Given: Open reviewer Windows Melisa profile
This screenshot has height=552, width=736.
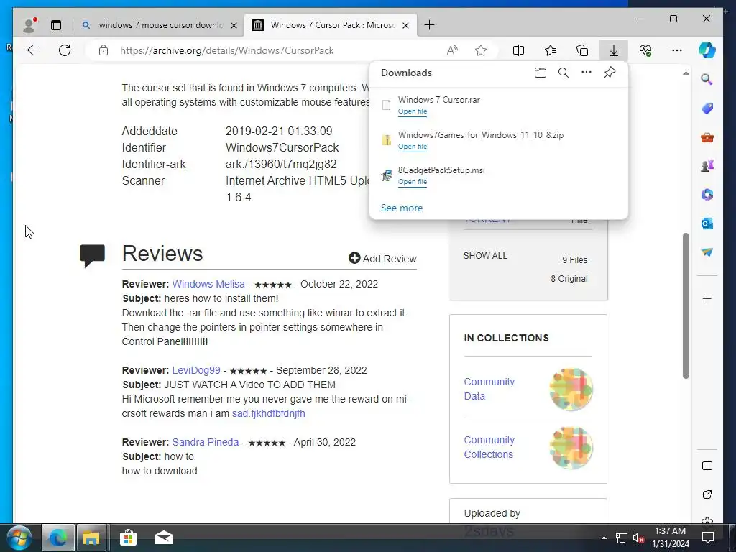Looking at the screenshot, I should click(208, 284).
